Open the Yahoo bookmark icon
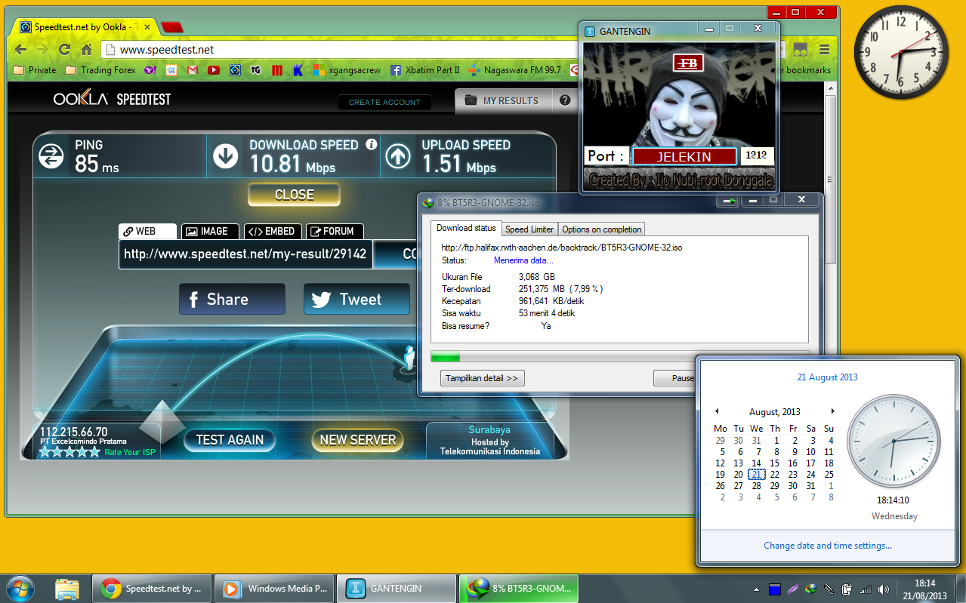966x603 pixels. pyautogui.click(x=150, y=70)
